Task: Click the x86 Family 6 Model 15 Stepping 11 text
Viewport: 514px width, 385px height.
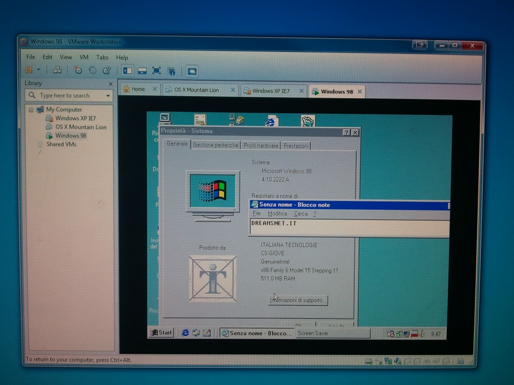Action: click(x=299, y=270)
